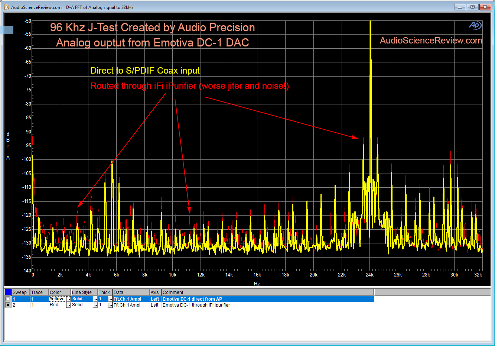This screenshot has height=346, width=495.
Task: Toggle visibility checkbox for sweep 1
Action: coord(8,299)
